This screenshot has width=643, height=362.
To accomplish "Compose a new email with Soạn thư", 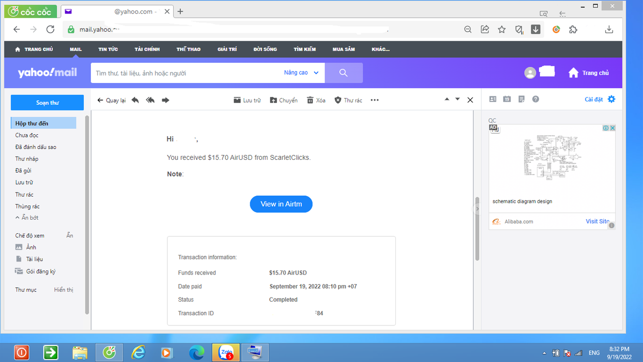I will [x=47, y=103].
